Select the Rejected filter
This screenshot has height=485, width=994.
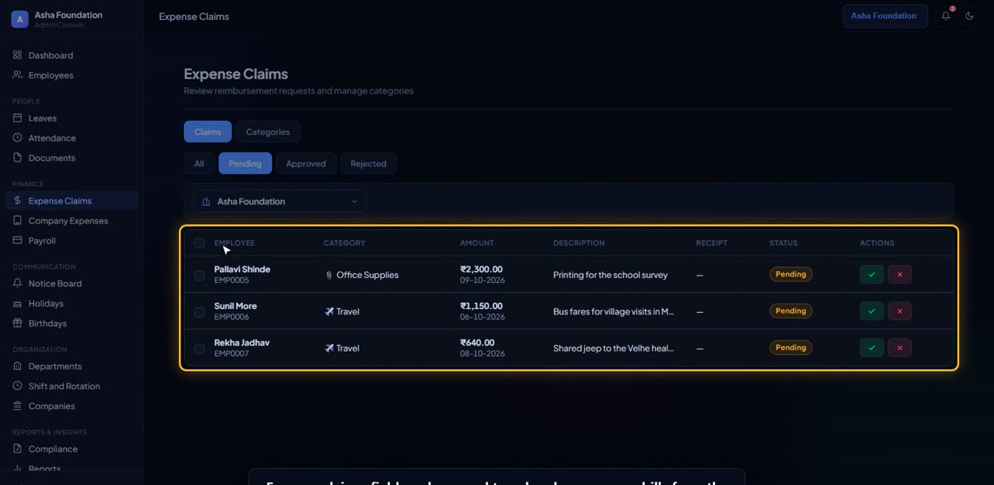[369, 164]
